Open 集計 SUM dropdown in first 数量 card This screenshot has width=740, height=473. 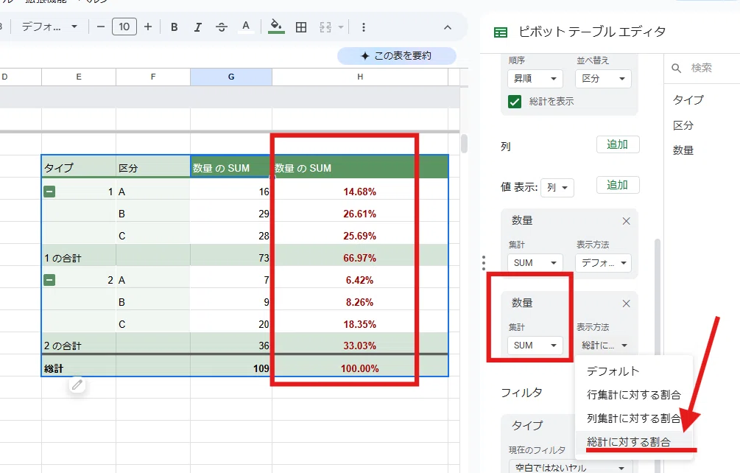coord(535,263)
